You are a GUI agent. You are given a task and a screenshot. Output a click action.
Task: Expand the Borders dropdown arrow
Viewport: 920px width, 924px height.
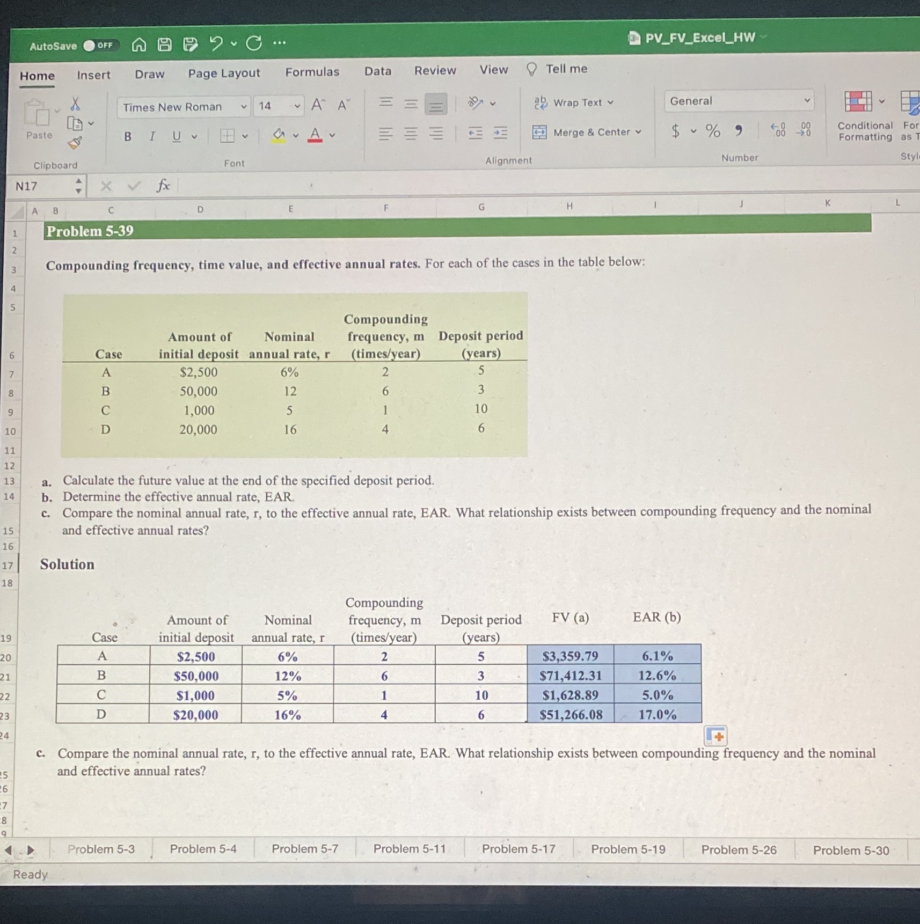(245, 136)
